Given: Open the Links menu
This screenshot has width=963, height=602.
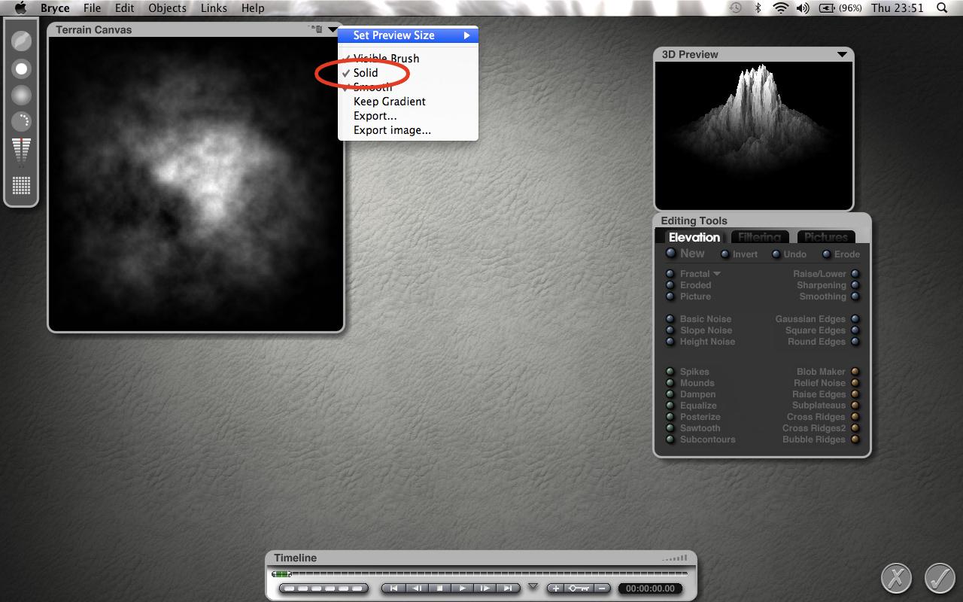Looking at the screenshot, I should (214, 8).
